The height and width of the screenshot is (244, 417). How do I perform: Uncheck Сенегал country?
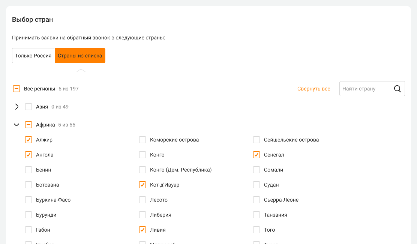(256, 155)
